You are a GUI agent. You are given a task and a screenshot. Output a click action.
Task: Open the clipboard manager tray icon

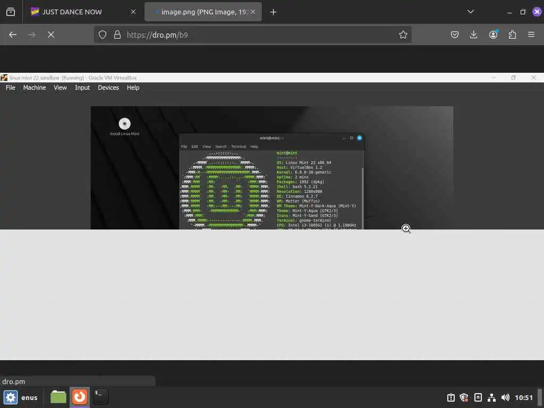coord(478,397)
